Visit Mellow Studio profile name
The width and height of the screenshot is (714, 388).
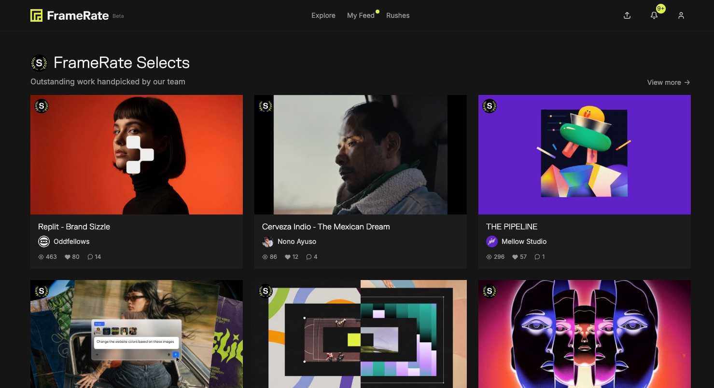[524, 241]
